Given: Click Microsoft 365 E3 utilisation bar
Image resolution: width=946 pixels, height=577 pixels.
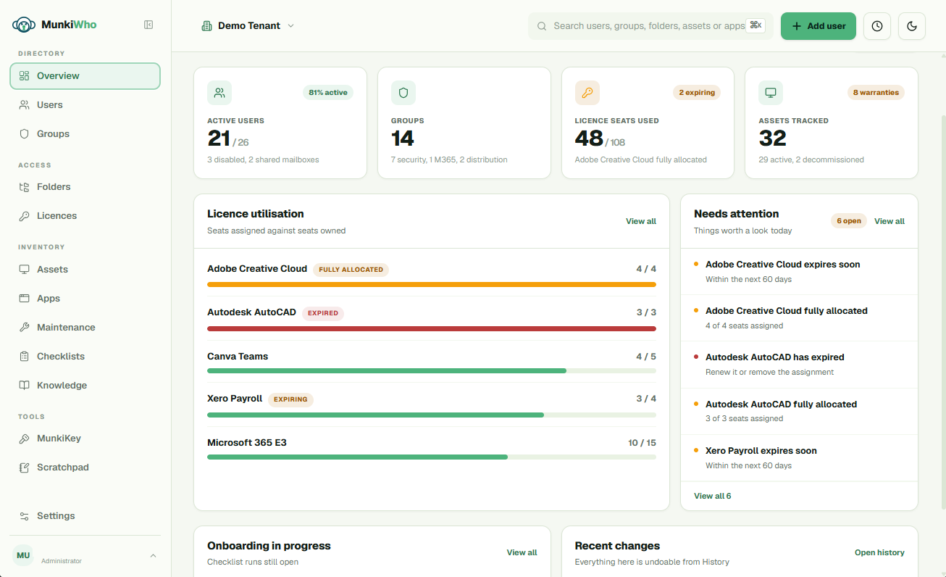Looking at the screenshot, I should (432, 457).
